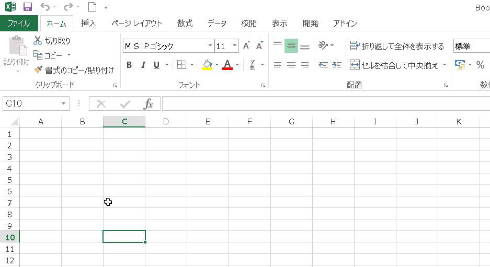Screen dimensions: 490x267
Task: Click the decrease indent icon
Action: [x=323, y=65]
